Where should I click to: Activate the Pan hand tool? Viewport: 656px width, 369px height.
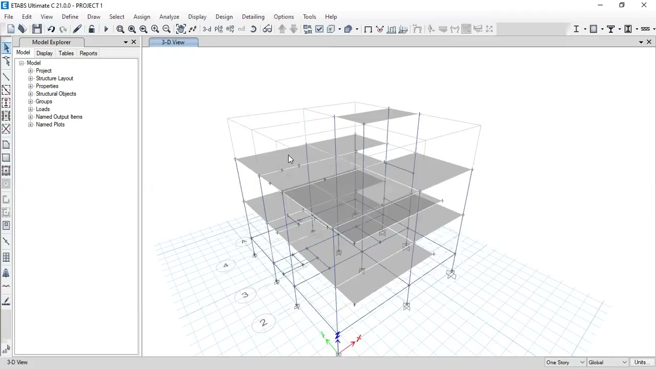(181, 29)
